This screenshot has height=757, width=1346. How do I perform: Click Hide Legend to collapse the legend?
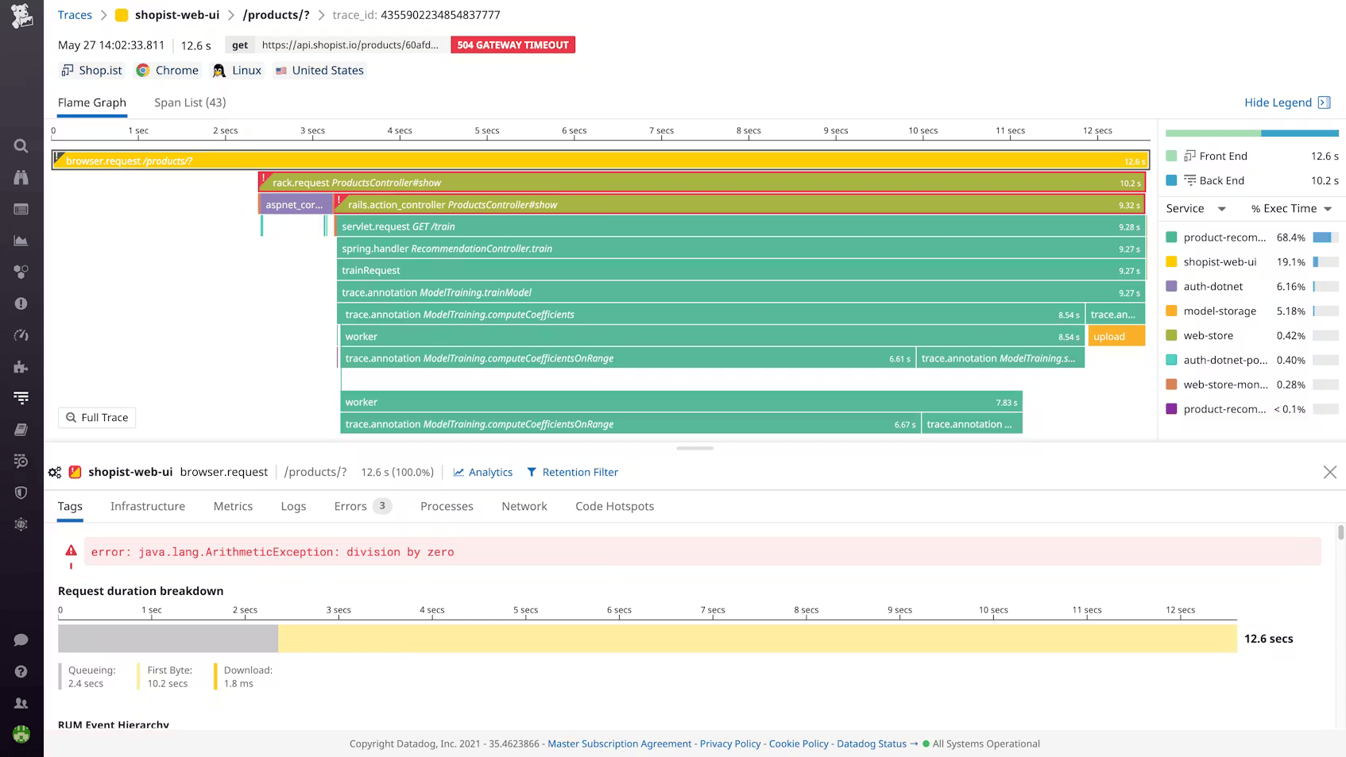tap(1278, 102)
